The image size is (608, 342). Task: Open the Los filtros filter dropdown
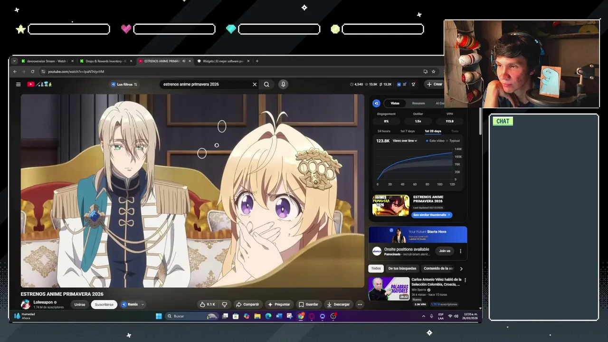pyautogui.click(x=124, y=84)
